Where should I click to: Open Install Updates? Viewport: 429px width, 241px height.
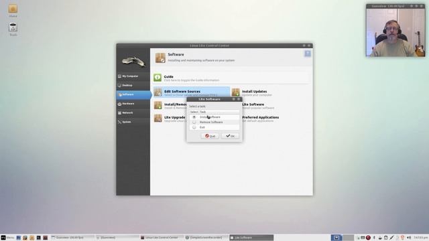tap(254, 92)
